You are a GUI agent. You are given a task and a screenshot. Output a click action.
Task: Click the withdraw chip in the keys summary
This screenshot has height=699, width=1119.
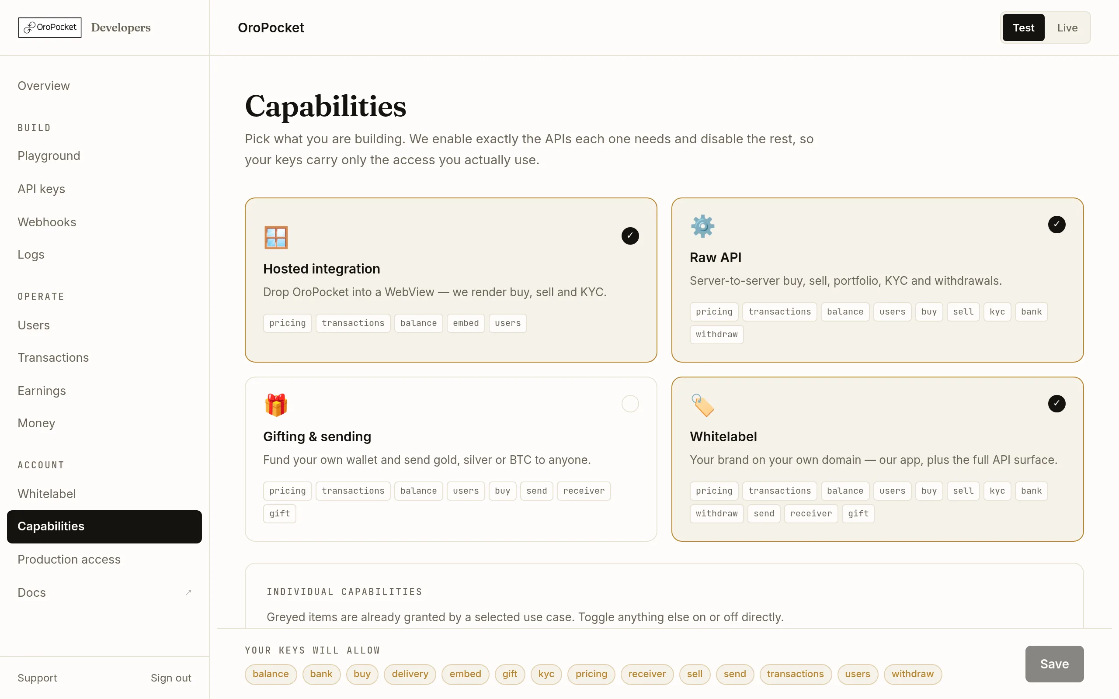913,674
